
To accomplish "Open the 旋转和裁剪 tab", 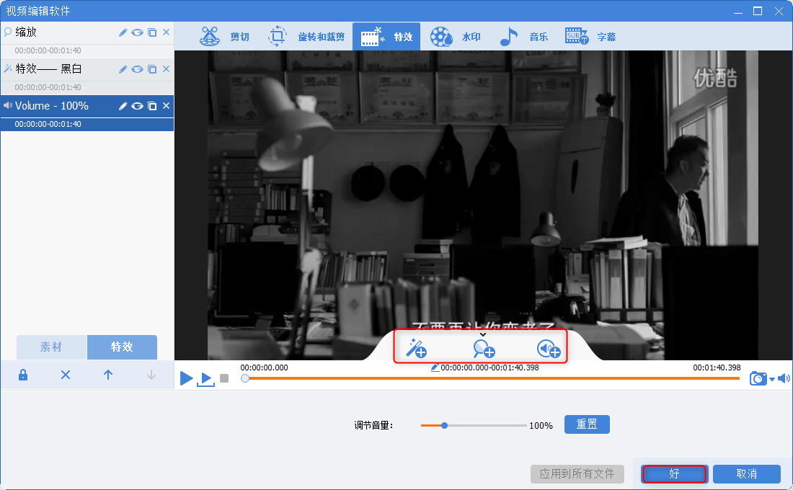I will click(306, 37).
